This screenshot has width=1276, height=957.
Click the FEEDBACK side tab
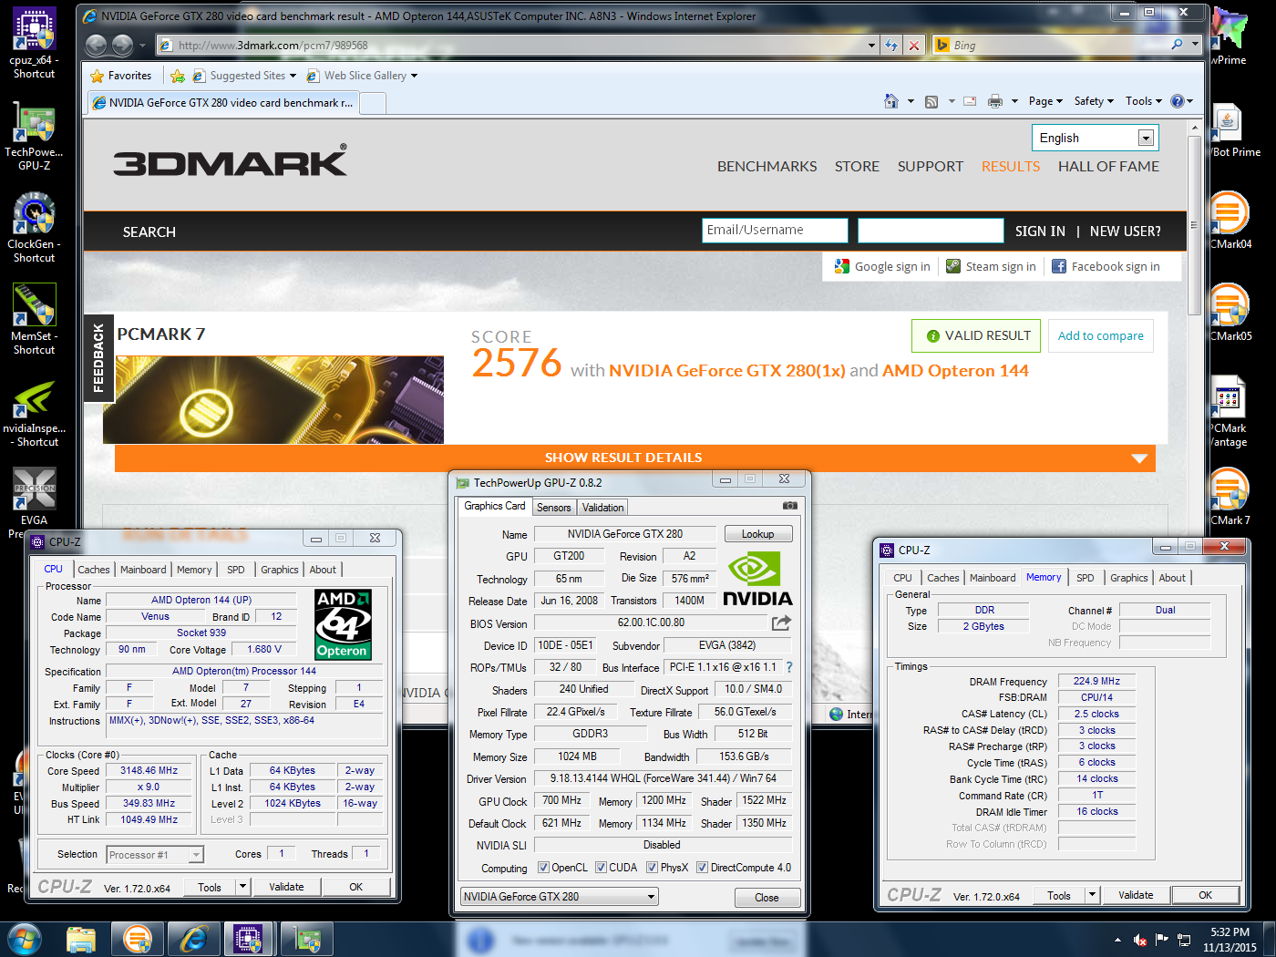click(98, 358)
